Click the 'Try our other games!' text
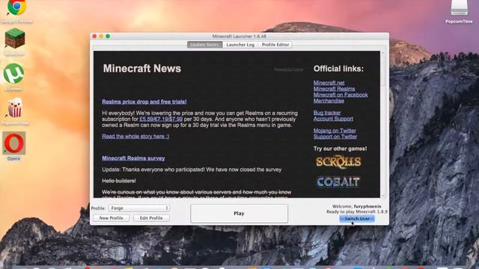 pyautogui.click(x=340, y=149)
